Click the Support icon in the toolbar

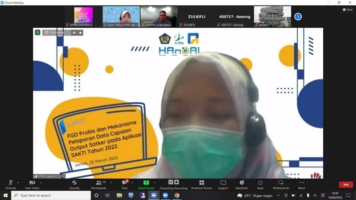[223, 184]
